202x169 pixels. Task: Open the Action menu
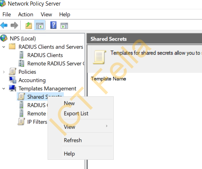25,14
